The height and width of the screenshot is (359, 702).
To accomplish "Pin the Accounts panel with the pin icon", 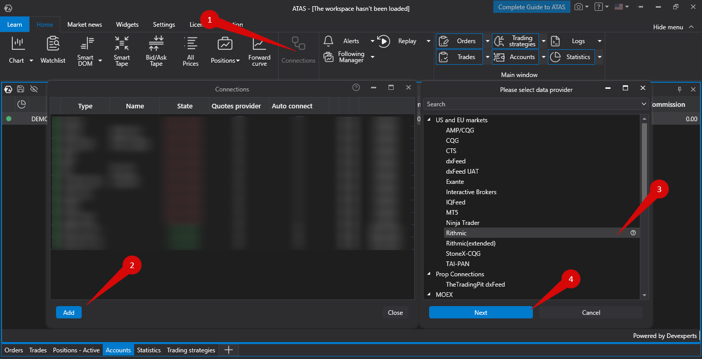I will coord(679,89).
